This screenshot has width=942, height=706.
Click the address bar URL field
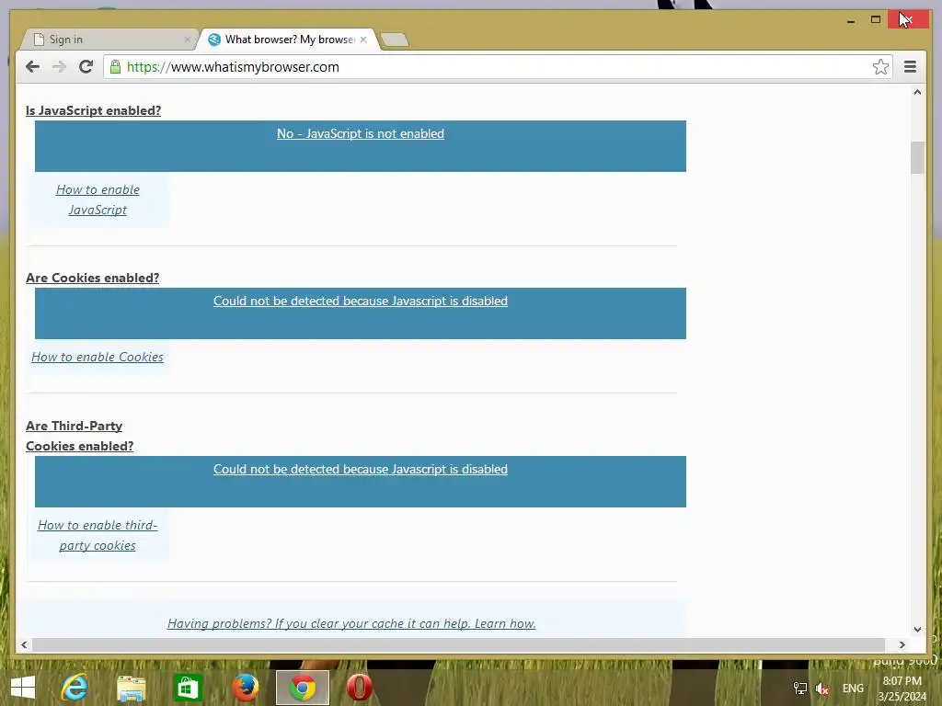[499, 66]
